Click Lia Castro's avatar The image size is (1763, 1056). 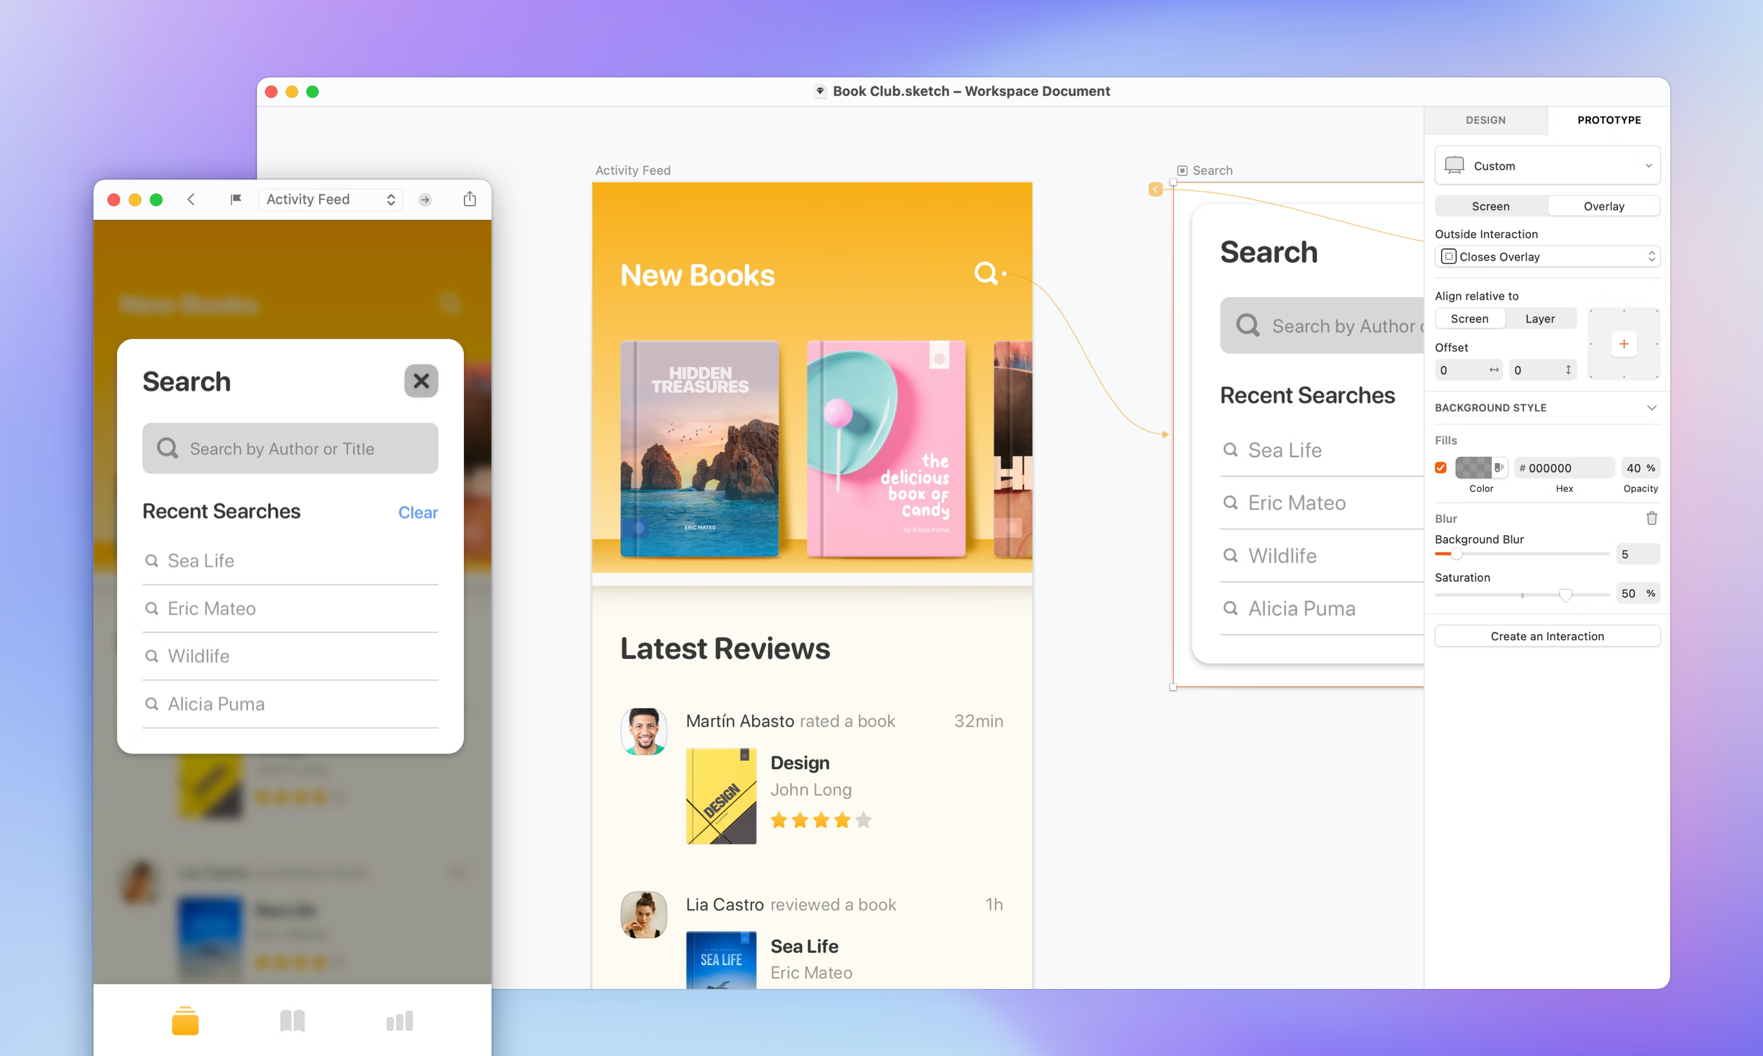[644, 914]
